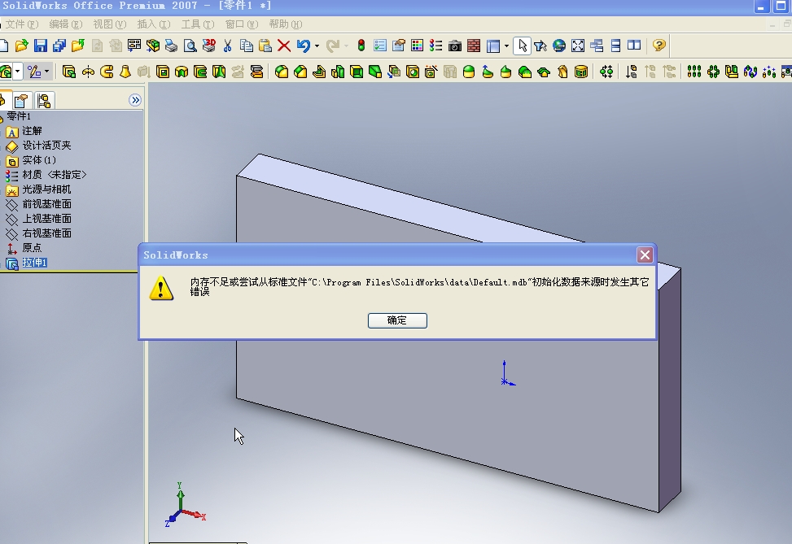Click the Open file folder icon
The height and width of the screenshot is (544, 792).
[21, 46]
